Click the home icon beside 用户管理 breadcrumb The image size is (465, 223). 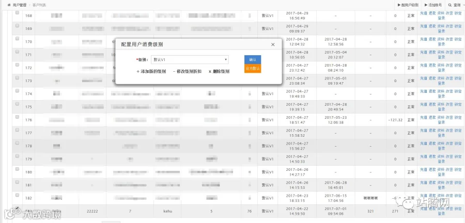tap(9, 5)
